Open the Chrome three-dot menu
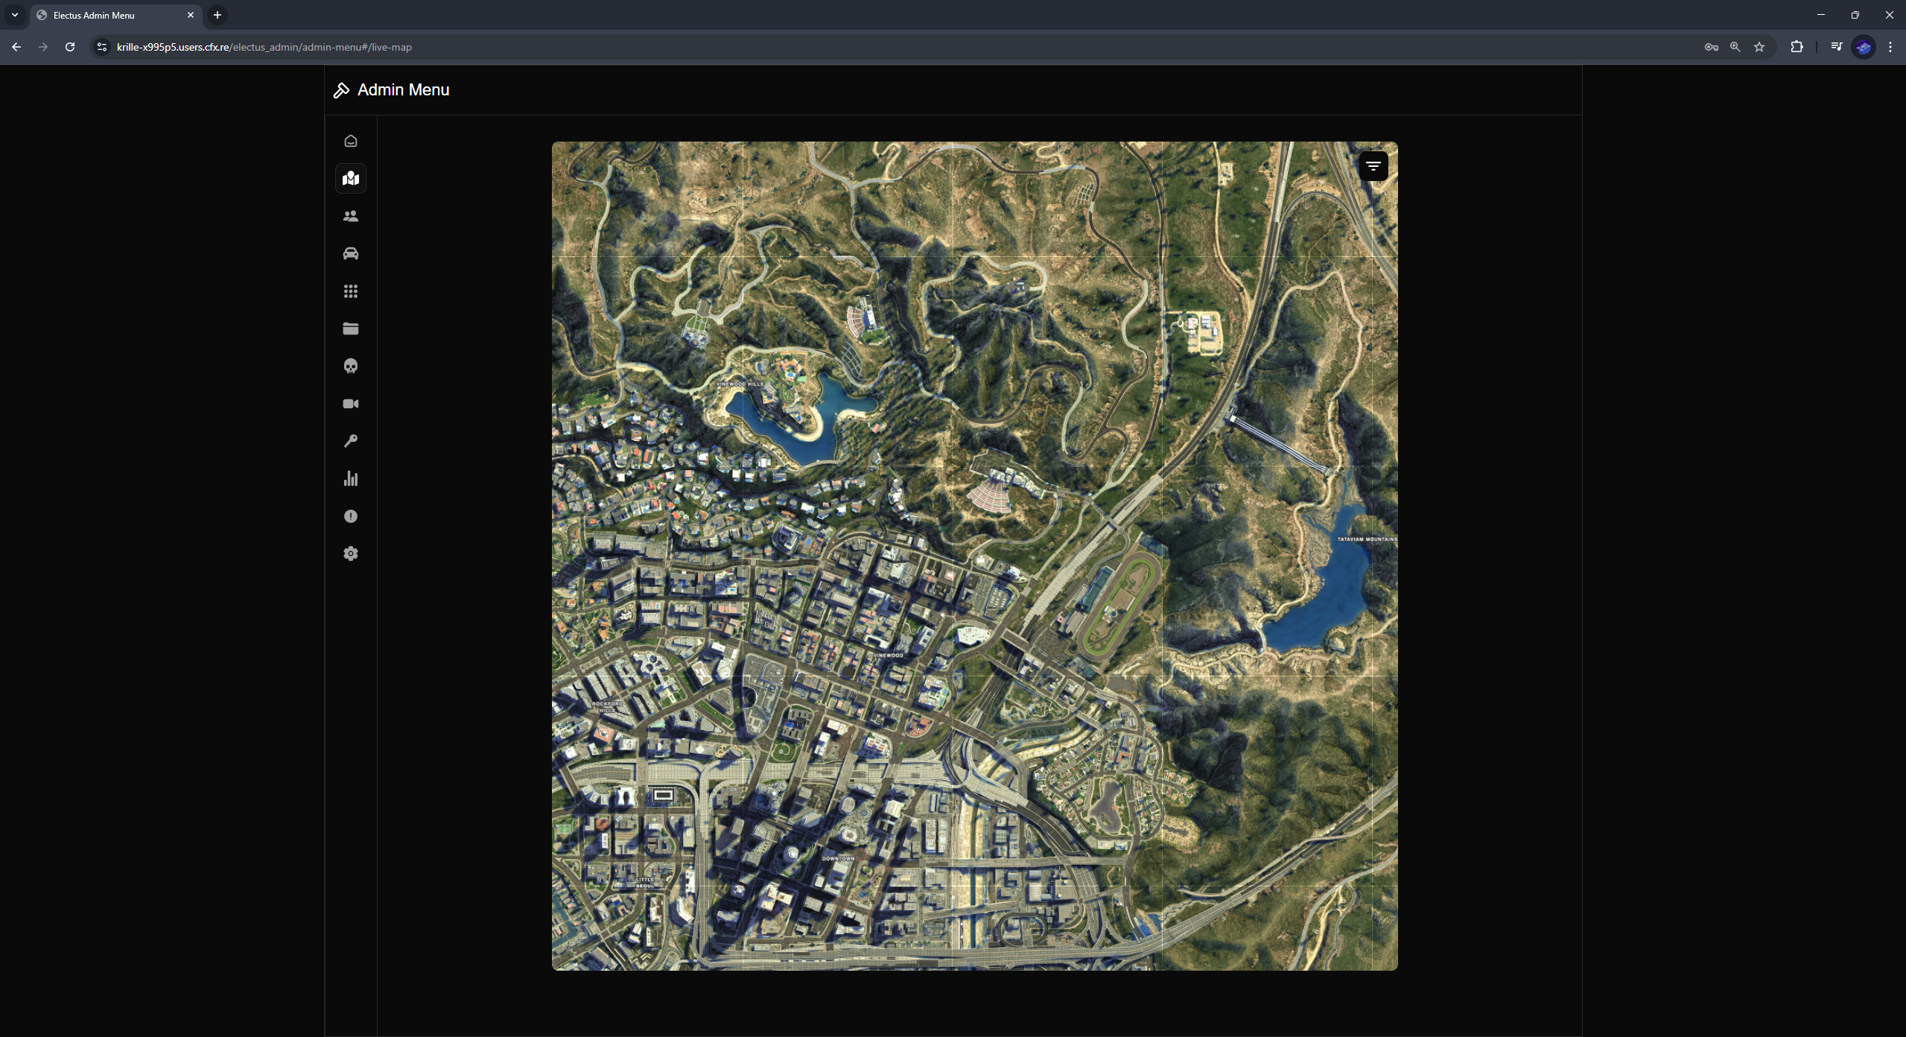Viewport: 1906px width, 1037px height. coord(1890,46)
